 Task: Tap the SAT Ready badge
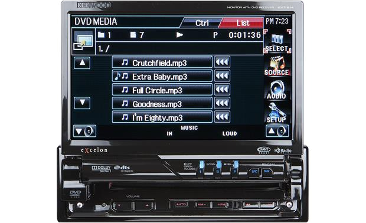pyautogui.click(x=263, y=150)
